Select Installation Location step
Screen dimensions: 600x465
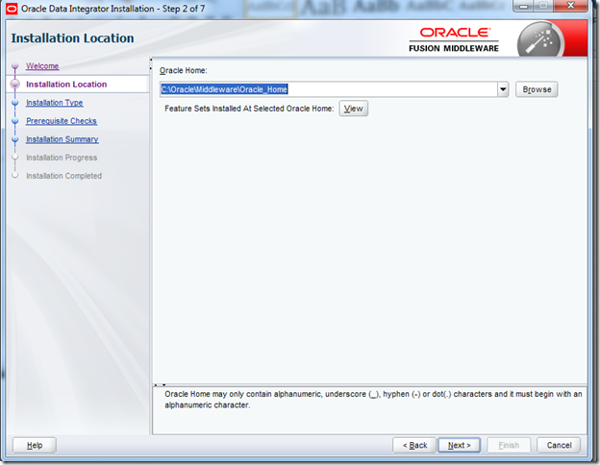(66, 85)
